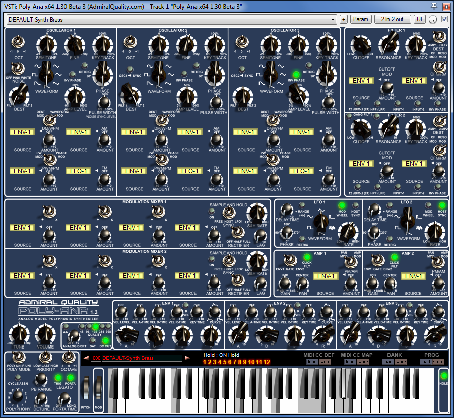The width and height of the screenshot is (454, 418).
Task: Open Modulation Mixer 1 first ENV-1 source
Action: pyautogui.click(x=22, y=228)
